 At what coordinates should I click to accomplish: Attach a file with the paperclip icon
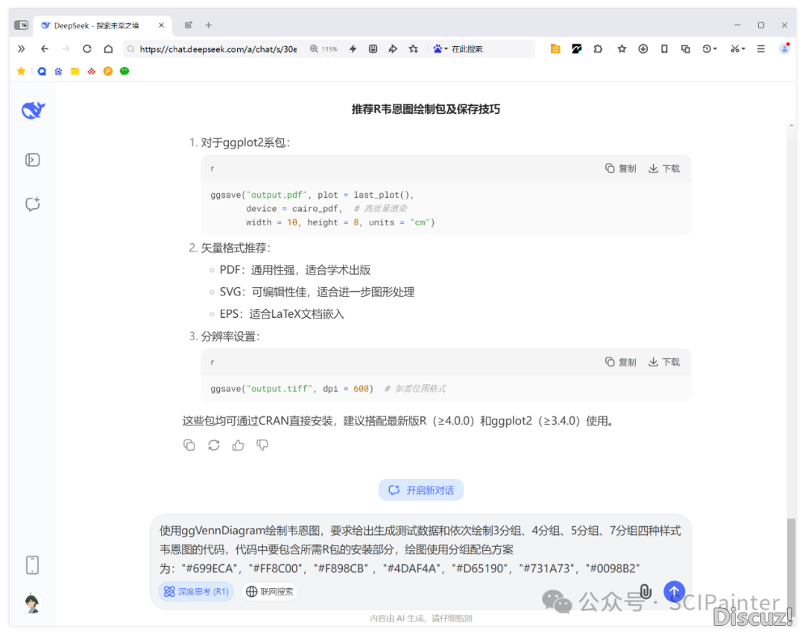pos(645,592)
